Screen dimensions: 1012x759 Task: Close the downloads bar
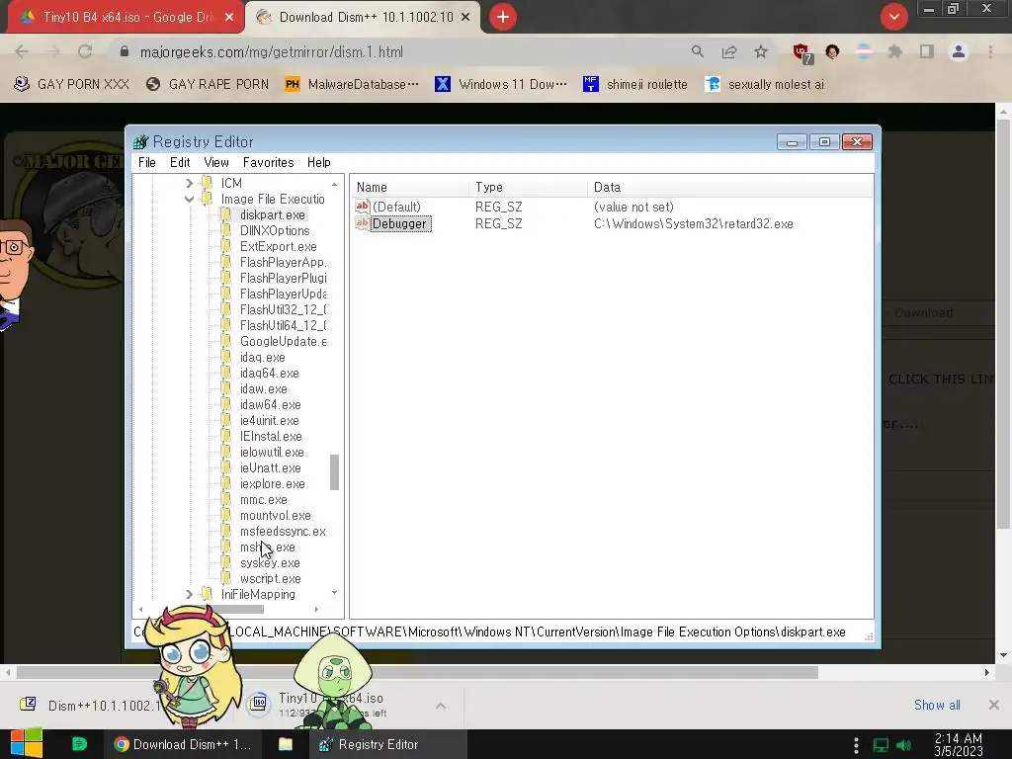[994, 705]
